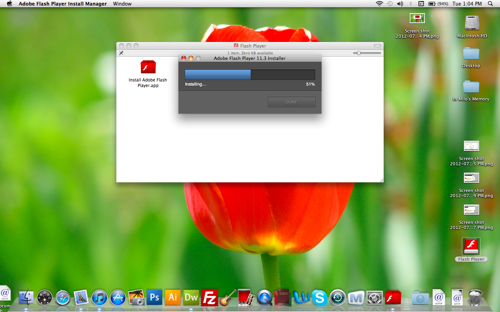The height and width of the screenshot is (312, 500).
Task: Click the disabled DONE button in installer
Action: pos(292,102)
